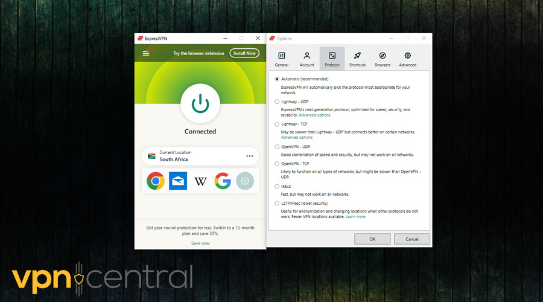Click the Options window logo icon
This screenshot has height=302, width=543.
pyautogui.click(x=272, y=39)
